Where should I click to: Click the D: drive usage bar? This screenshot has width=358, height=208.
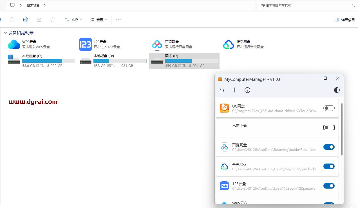120,61
